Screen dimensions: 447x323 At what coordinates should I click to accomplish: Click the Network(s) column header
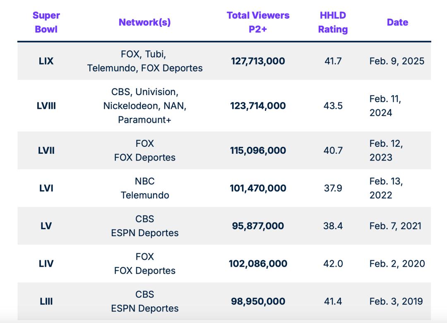(x=144, y=22)
